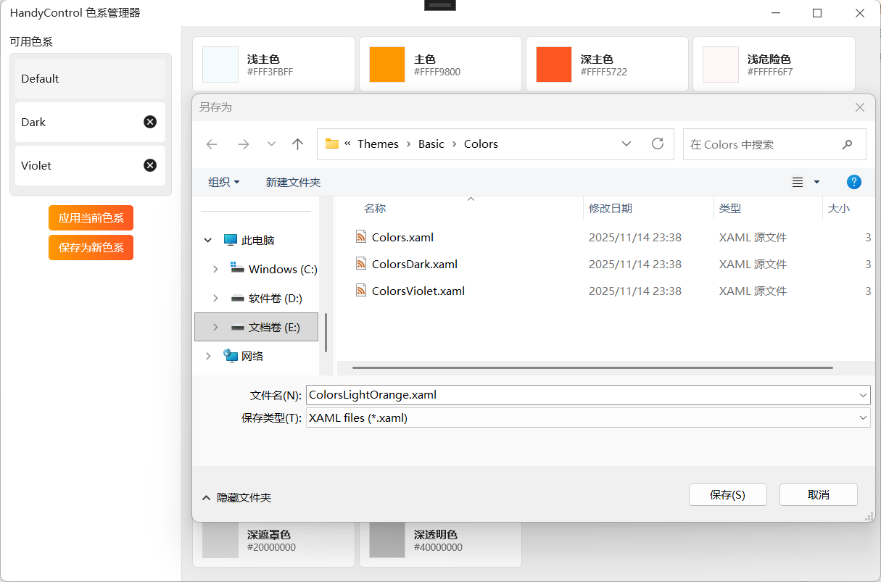The height and width of the screenshot is (582, 881).
Task: Expand the 软件卷 (D:) tree node
Action: (215, 298)
